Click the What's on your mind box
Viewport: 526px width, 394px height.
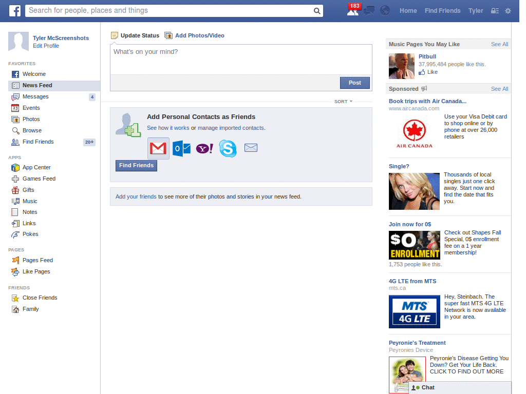click(x=241, y=60)
